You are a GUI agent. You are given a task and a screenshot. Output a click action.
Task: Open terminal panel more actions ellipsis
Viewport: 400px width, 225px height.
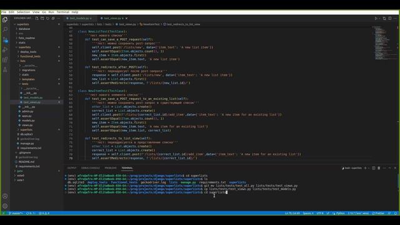click(384, 168)
